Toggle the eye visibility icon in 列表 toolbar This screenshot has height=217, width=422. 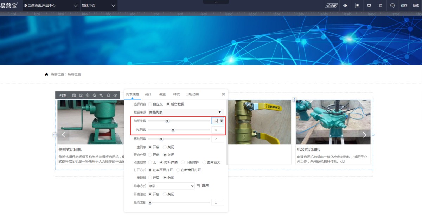(115, 95)
